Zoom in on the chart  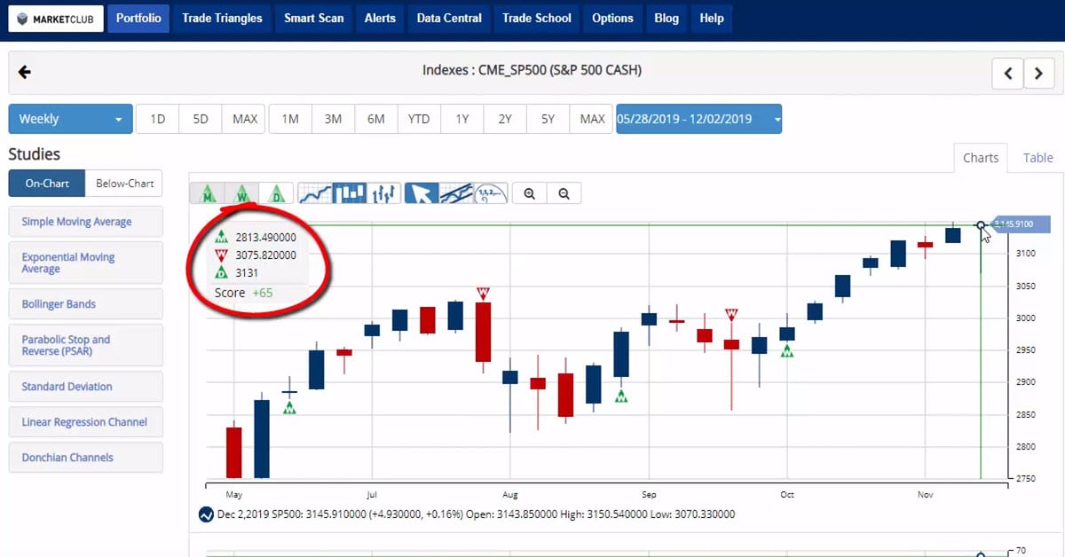530,193
